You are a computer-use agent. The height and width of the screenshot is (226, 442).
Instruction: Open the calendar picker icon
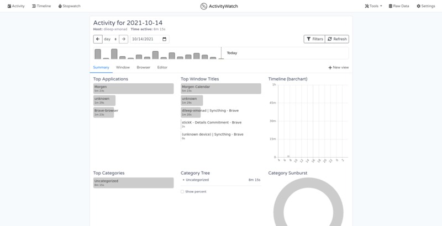pos(164,39)
